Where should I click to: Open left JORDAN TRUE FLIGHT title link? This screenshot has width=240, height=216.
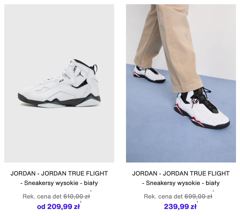(59, 173)
